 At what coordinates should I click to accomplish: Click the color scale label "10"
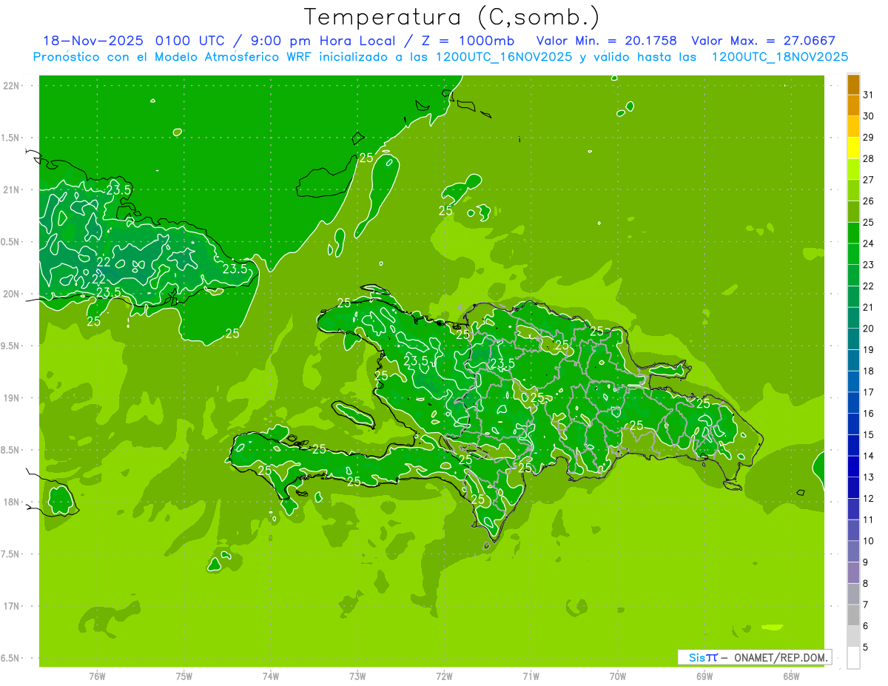pyautogui.click(x=868, y=541)
